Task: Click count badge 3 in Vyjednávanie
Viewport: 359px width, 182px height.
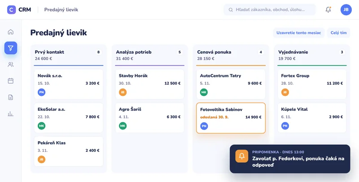Action: (342, 52)
